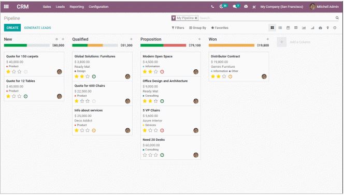This screenshot has width=344, height=195.
Task: Open the conversations chat icon
Action: coord(235,7)
